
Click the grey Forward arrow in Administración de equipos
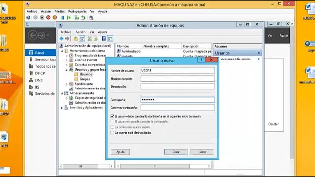(x=67, y=39)
